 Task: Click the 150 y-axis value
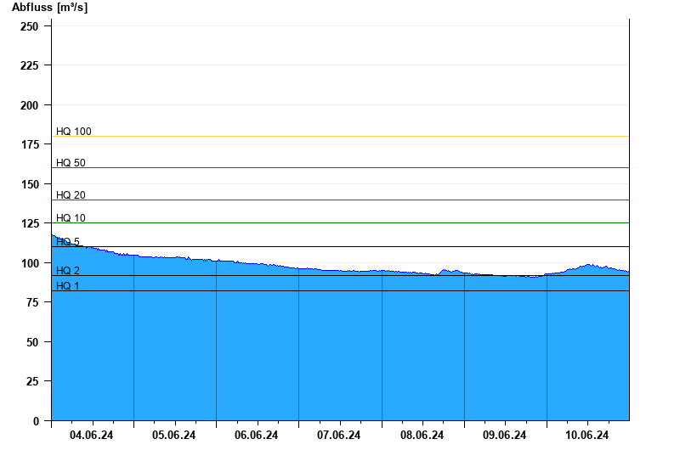(x=30, y=184)
